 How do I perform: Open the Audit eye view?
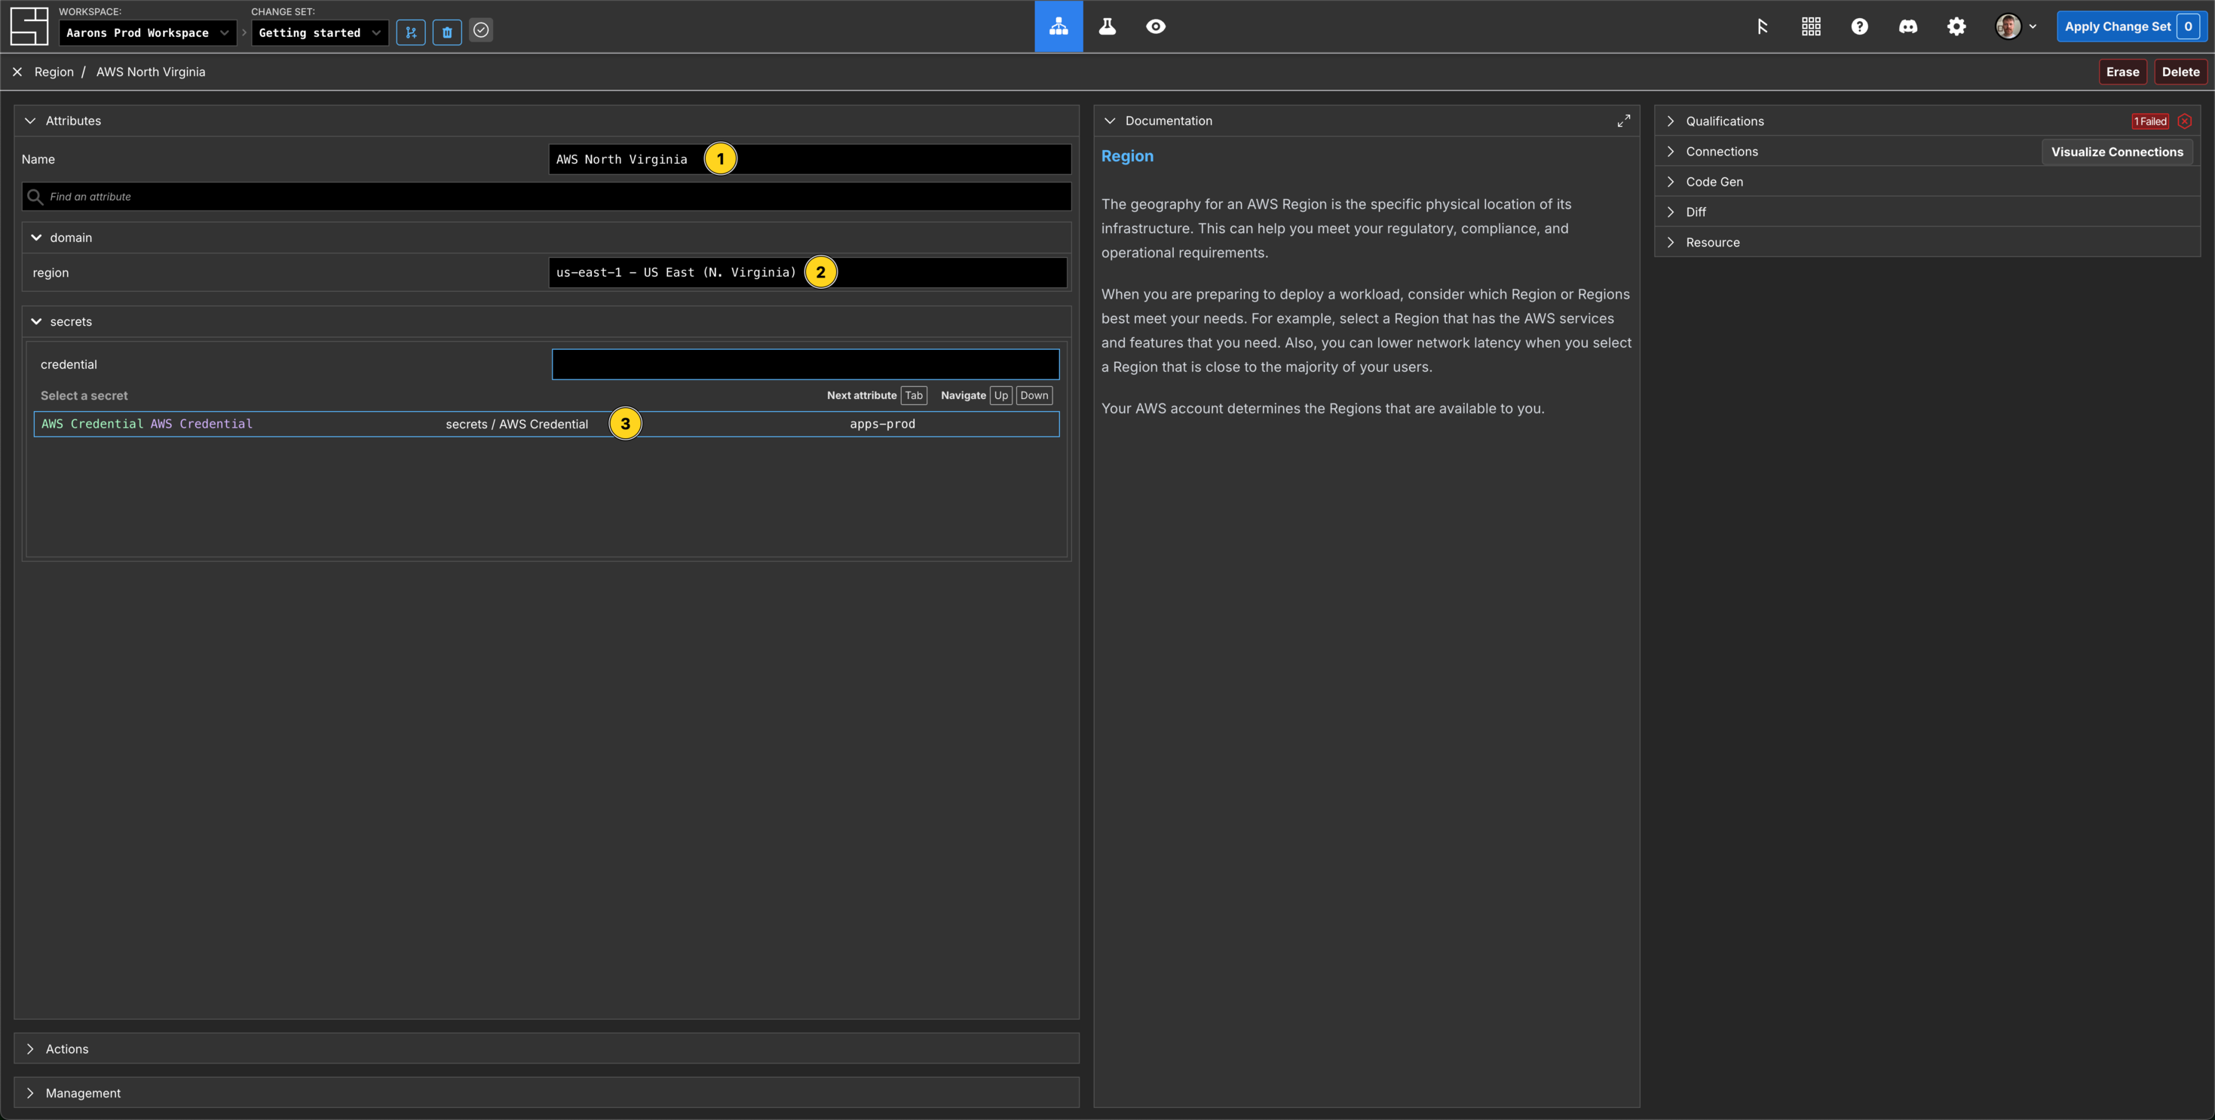[1156, 26]
